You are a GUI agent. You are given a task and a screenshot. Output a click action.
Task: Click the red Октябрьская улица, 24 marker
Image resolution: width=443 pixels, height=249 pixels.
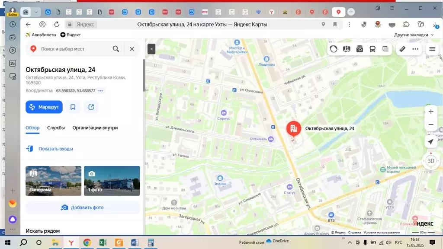point(294,128)
